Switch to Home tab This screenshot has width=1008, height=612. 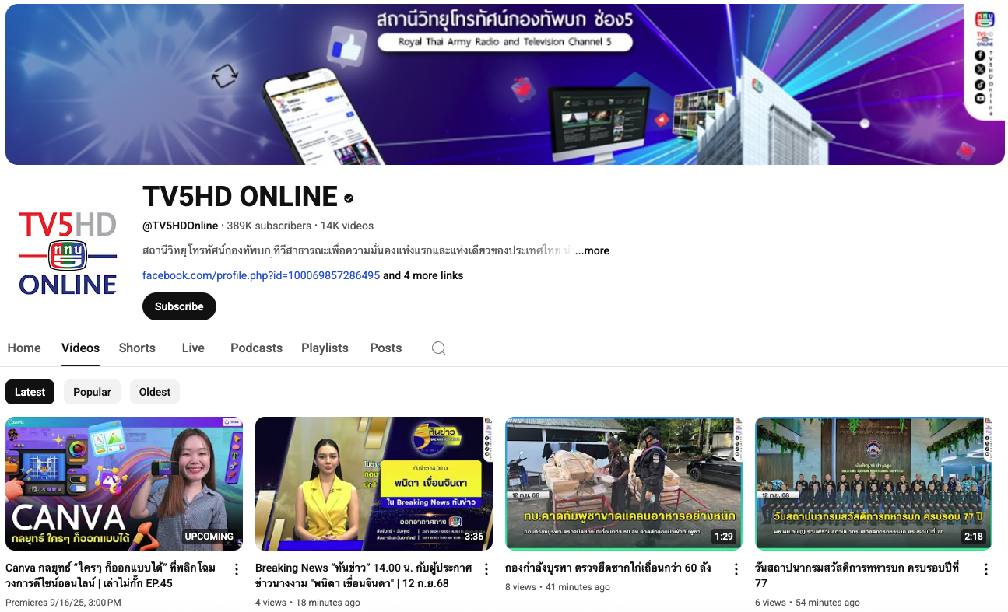point(24,348)
